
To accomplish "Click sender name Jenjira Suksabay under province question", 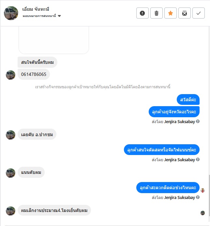I will click(180, 121).
